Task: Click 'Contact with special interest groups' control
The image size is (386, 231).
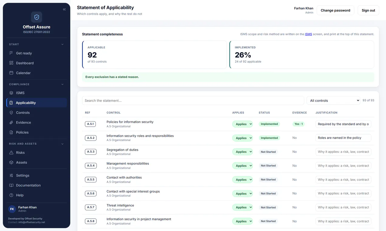Action: (x=133, y=191)
